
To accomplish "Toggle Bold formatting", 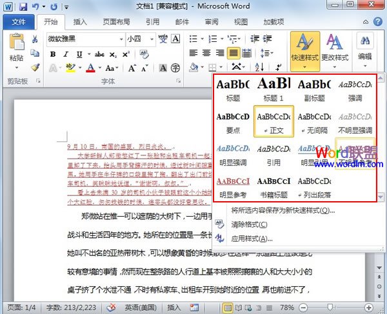I will point(53,54).
